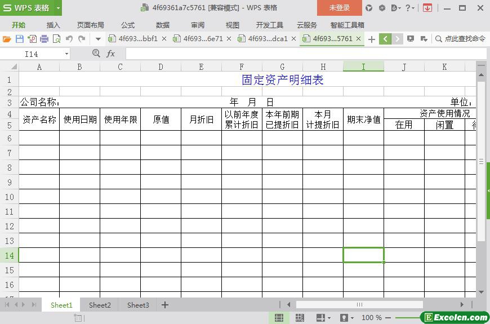Click the Undo arrow
The image size is (490, 324).
tap(69, 39)
